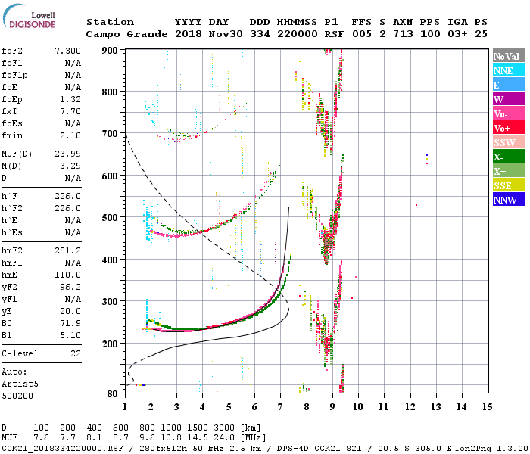
Task: Click the IGA value 03+
Action: point(457,34)
